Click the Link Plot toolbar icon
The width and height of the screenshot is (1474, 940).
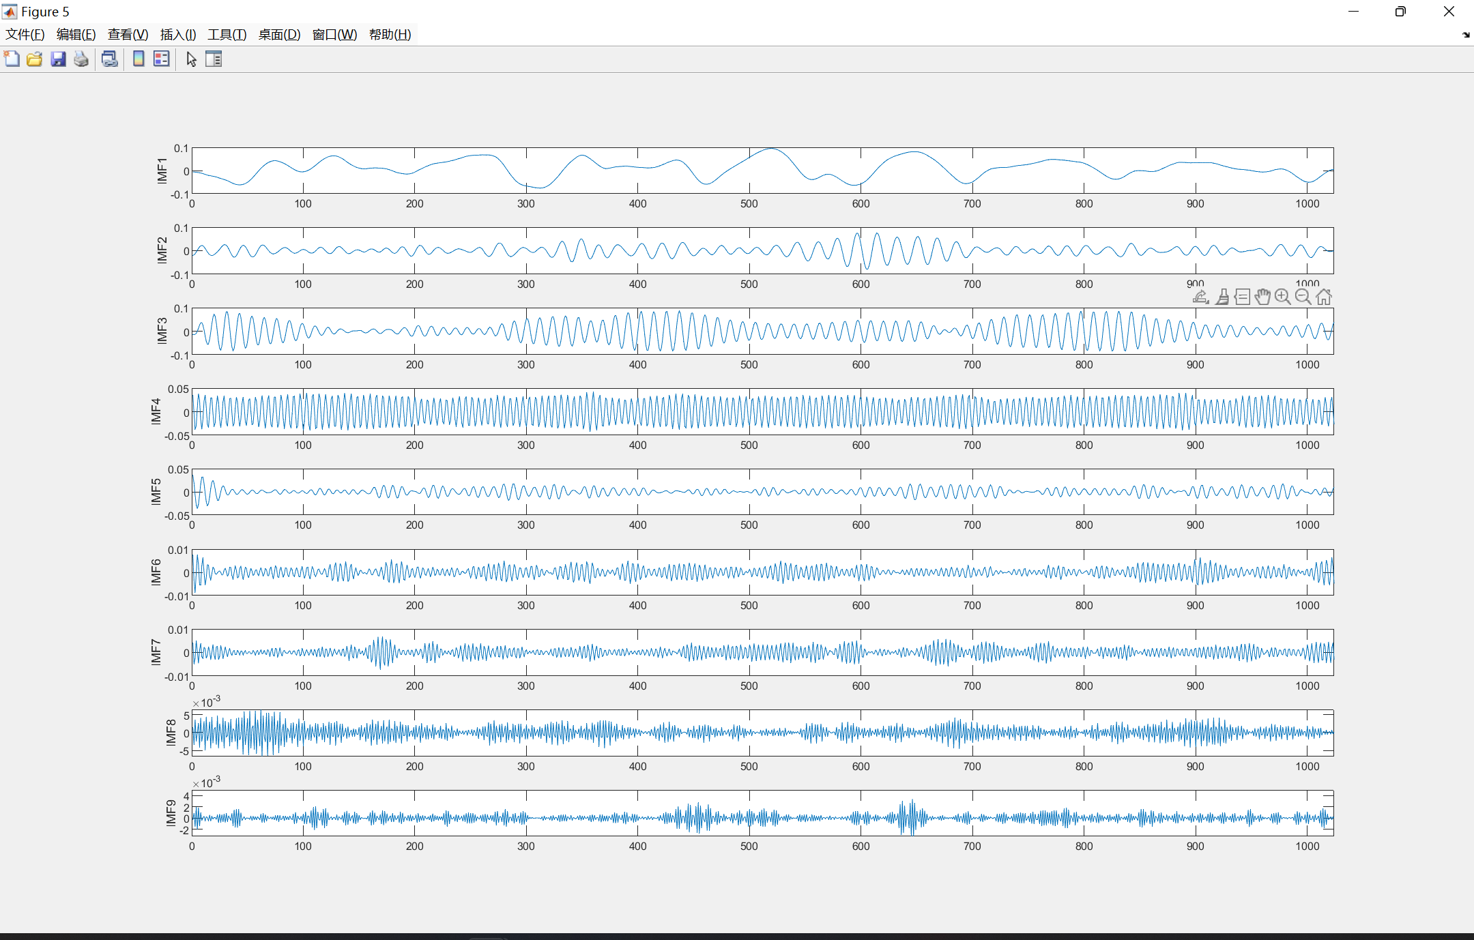109,59
